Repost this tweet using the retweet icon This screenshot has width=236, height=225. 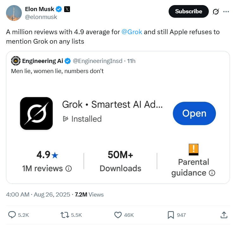click(x=64, y=215)
